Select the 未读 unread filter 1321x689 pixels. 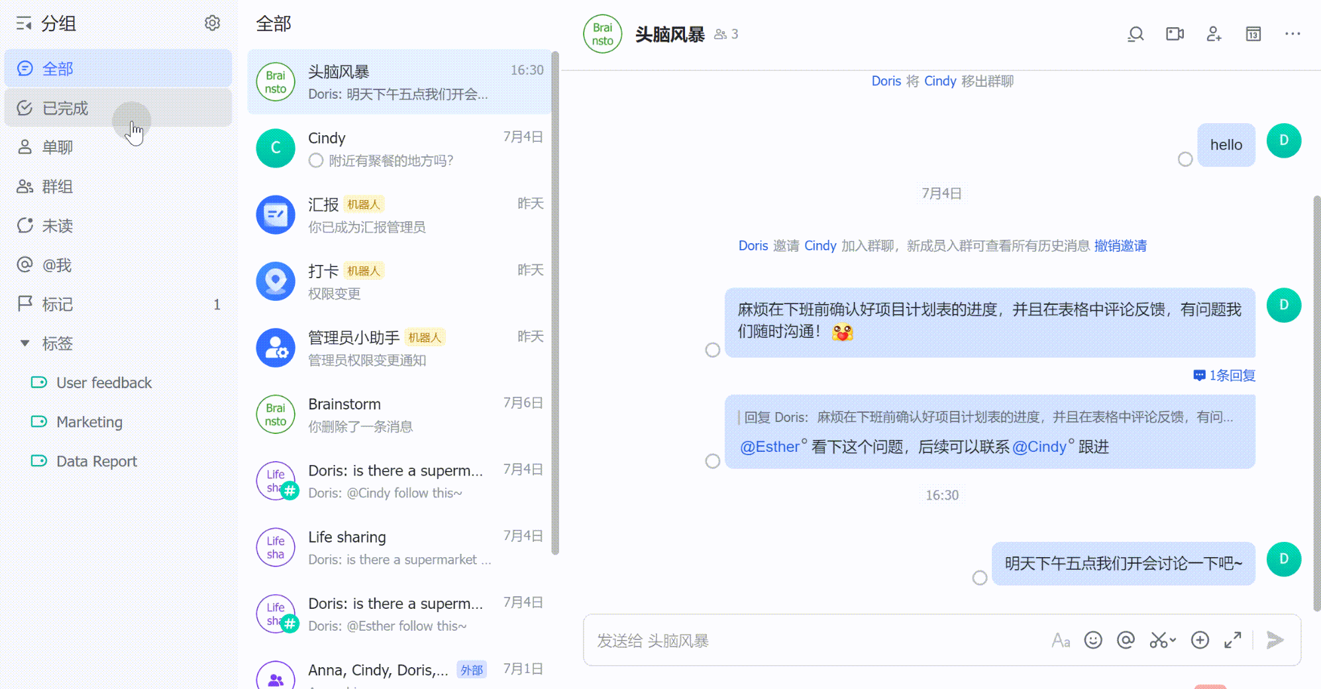pyautogui.click(x=58, y=226)
